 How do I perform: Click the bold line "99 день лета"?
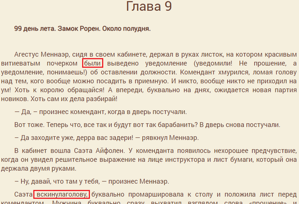coord(82,29)
